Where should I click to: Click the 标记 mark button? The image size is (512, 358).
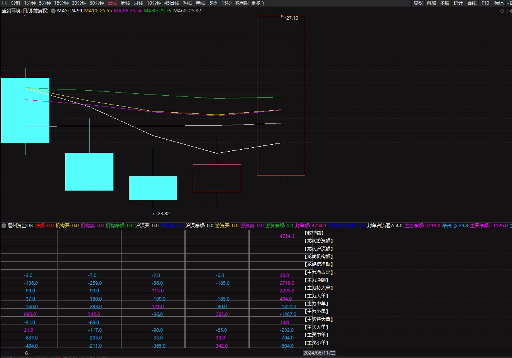point(499,3)
